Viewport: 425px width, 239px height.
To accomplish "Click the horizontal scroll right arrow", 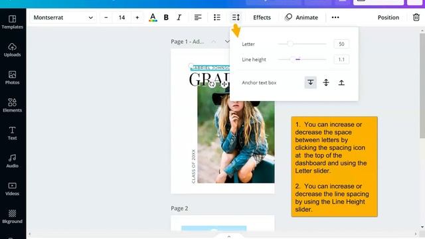I will [416, 234].
